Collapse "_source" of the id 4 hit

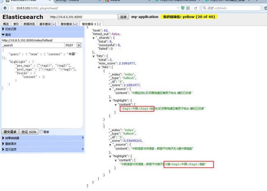point(110,89)
